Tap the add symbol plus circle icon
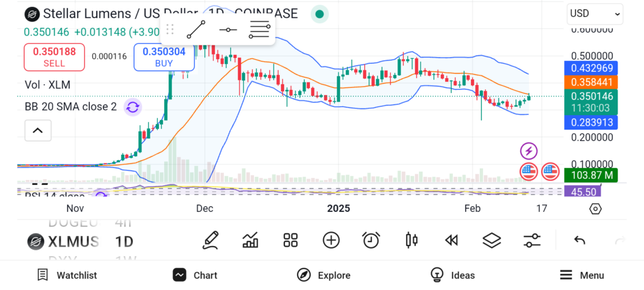 tap(331, 240)
